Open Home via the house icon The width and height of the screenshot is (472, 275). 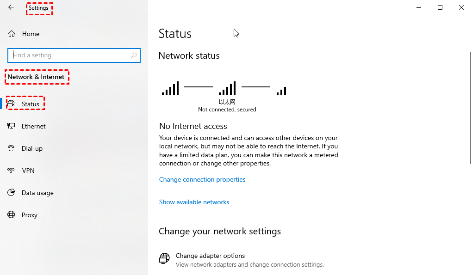pos(12,34)
